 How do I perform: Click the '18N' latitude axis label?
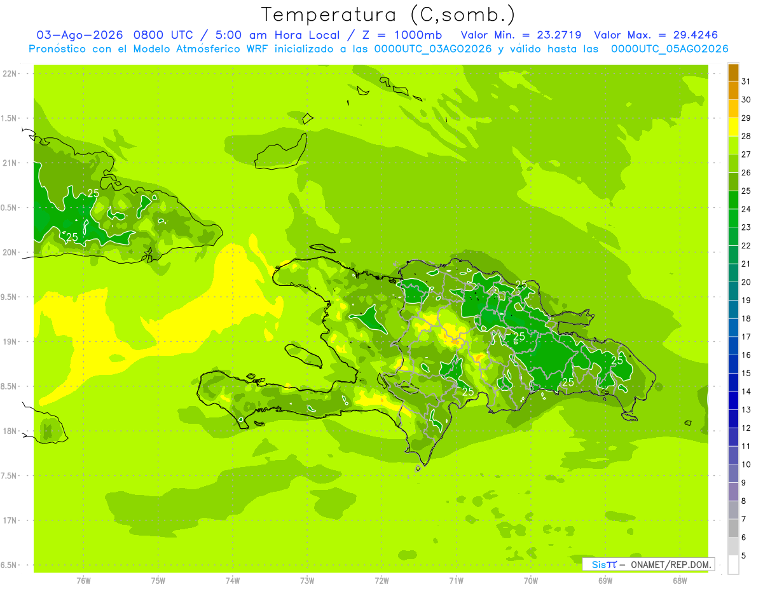[10, 431]
